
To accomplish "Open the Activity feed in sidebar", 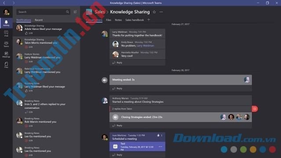I will tap(6, 23).
